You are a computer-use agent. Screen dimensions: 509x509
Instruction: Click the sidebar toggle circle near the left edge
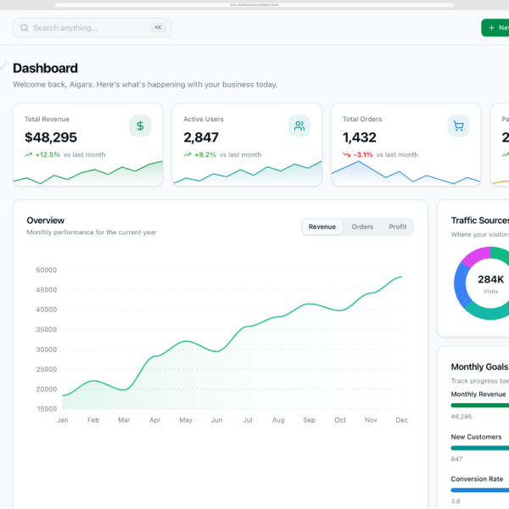click(2, 61)
